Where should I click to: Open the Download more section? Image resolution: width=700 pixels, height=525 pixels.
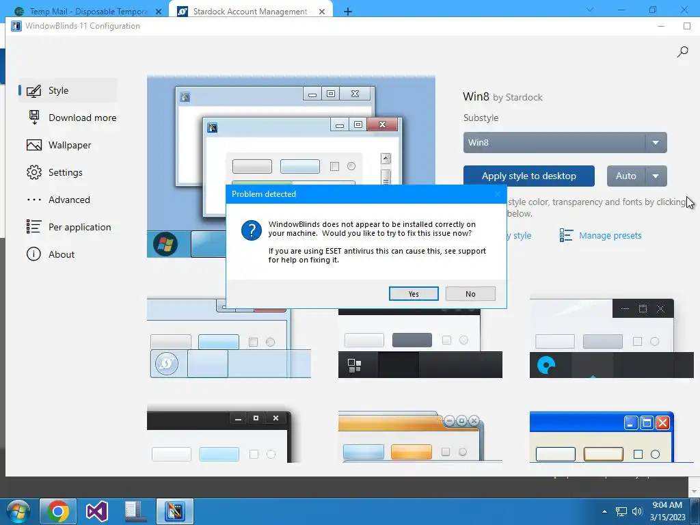click(x=71, y=118)
